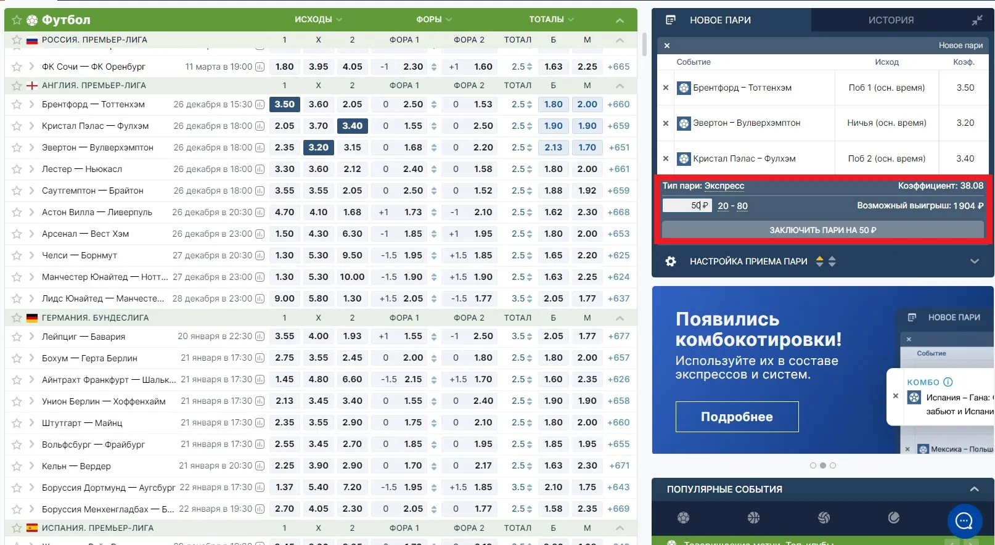Click the Россия Премьер-лига flag icon
Viewport: 995px width, 545px height.
click(32, 40)
